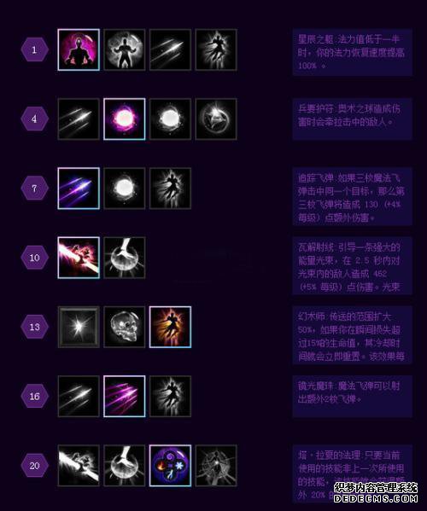Click the level 16 missile description panel

pos(353,397)
